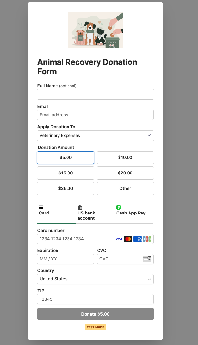Viewport: 198px width, 345px height.
Task: Click the green Cash App icon
Action: click(x=119, y=207)
